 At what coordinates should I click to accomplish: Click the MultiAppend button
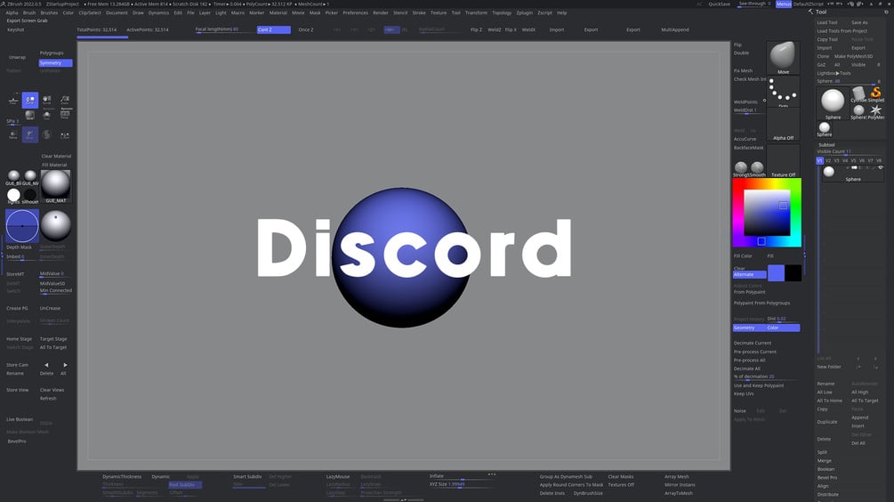675,29
